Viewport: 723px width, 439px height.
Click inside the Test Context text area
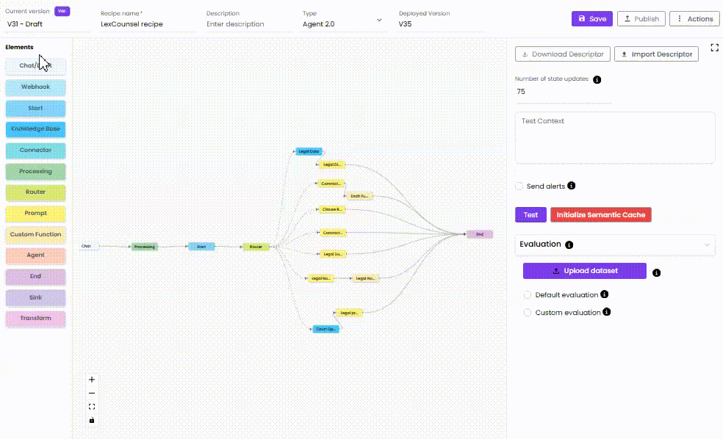(614, 138)
